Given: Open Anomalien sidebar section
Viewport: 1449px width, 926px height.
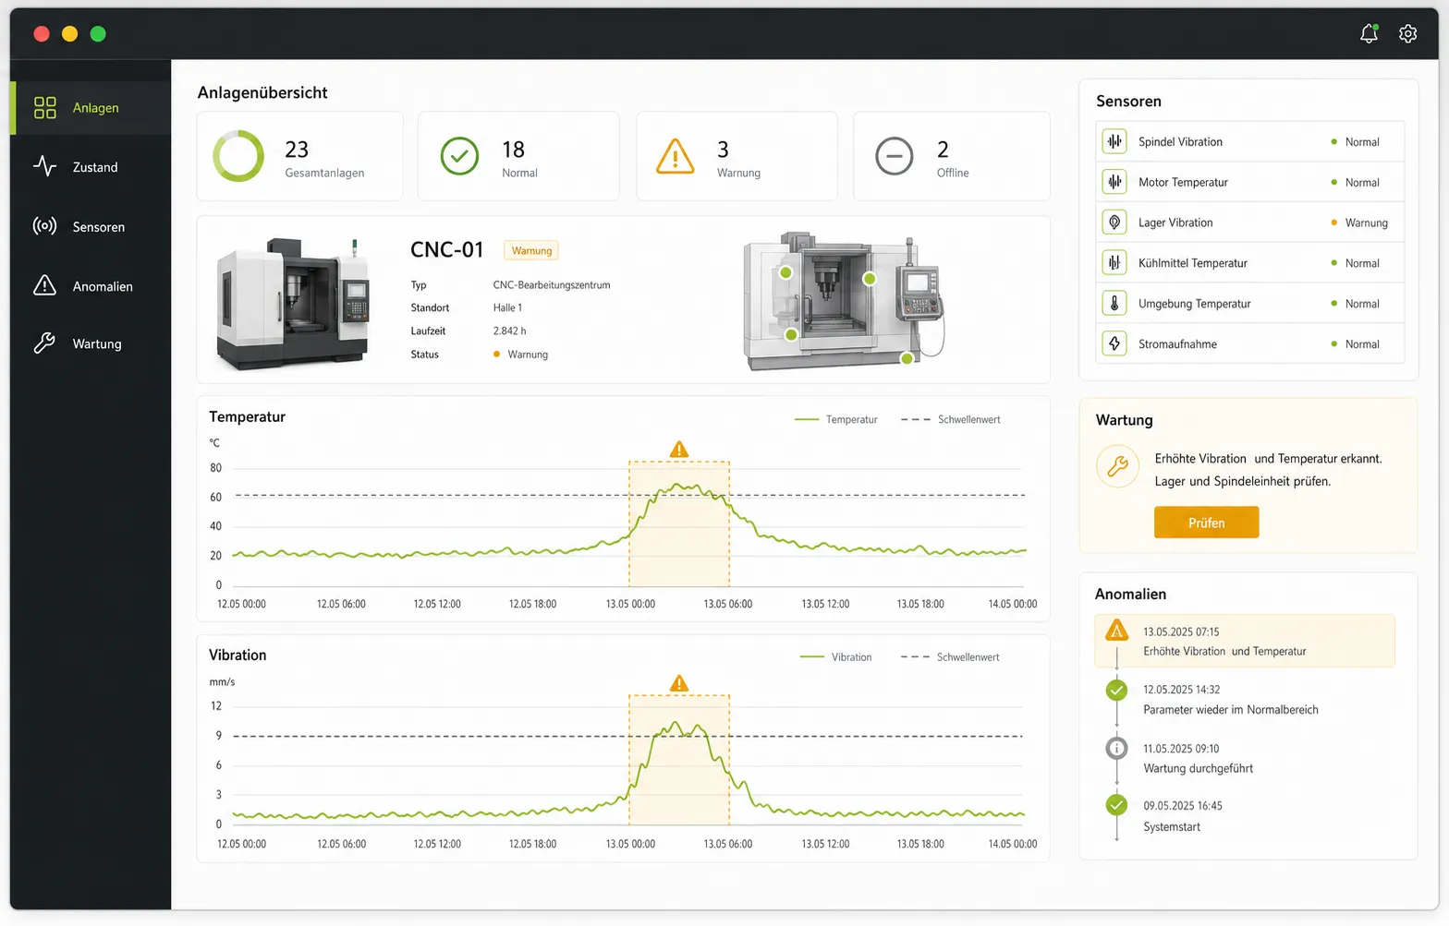Looking at the screenshot, I should point(91,286).
